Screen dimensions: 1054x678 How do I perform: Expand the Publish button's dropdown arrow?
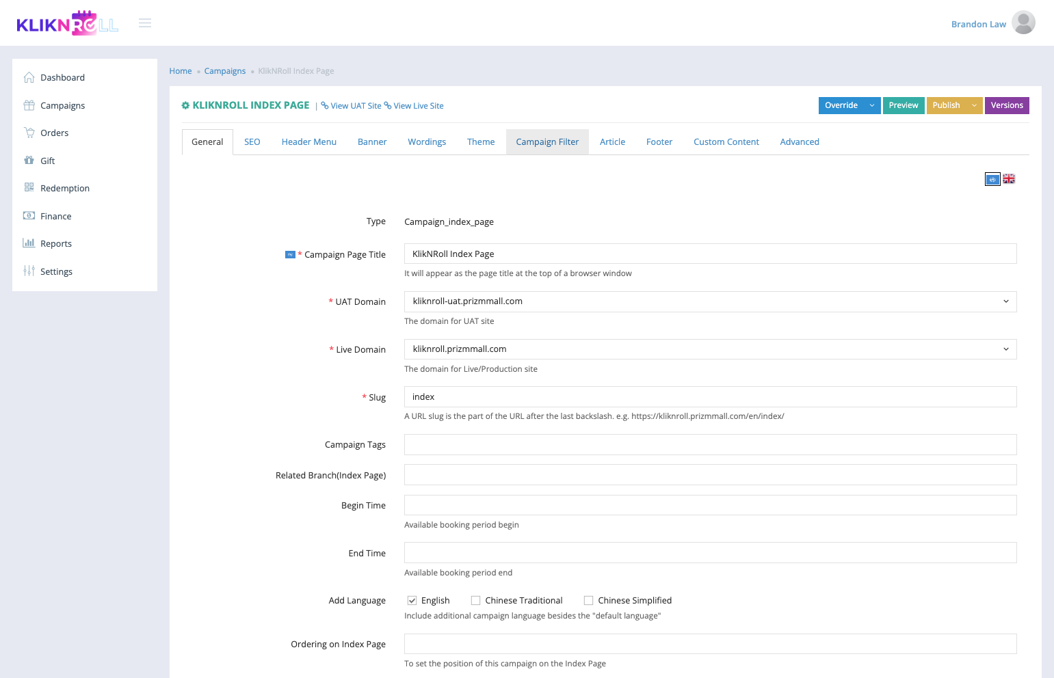click(x=974, y=105)
